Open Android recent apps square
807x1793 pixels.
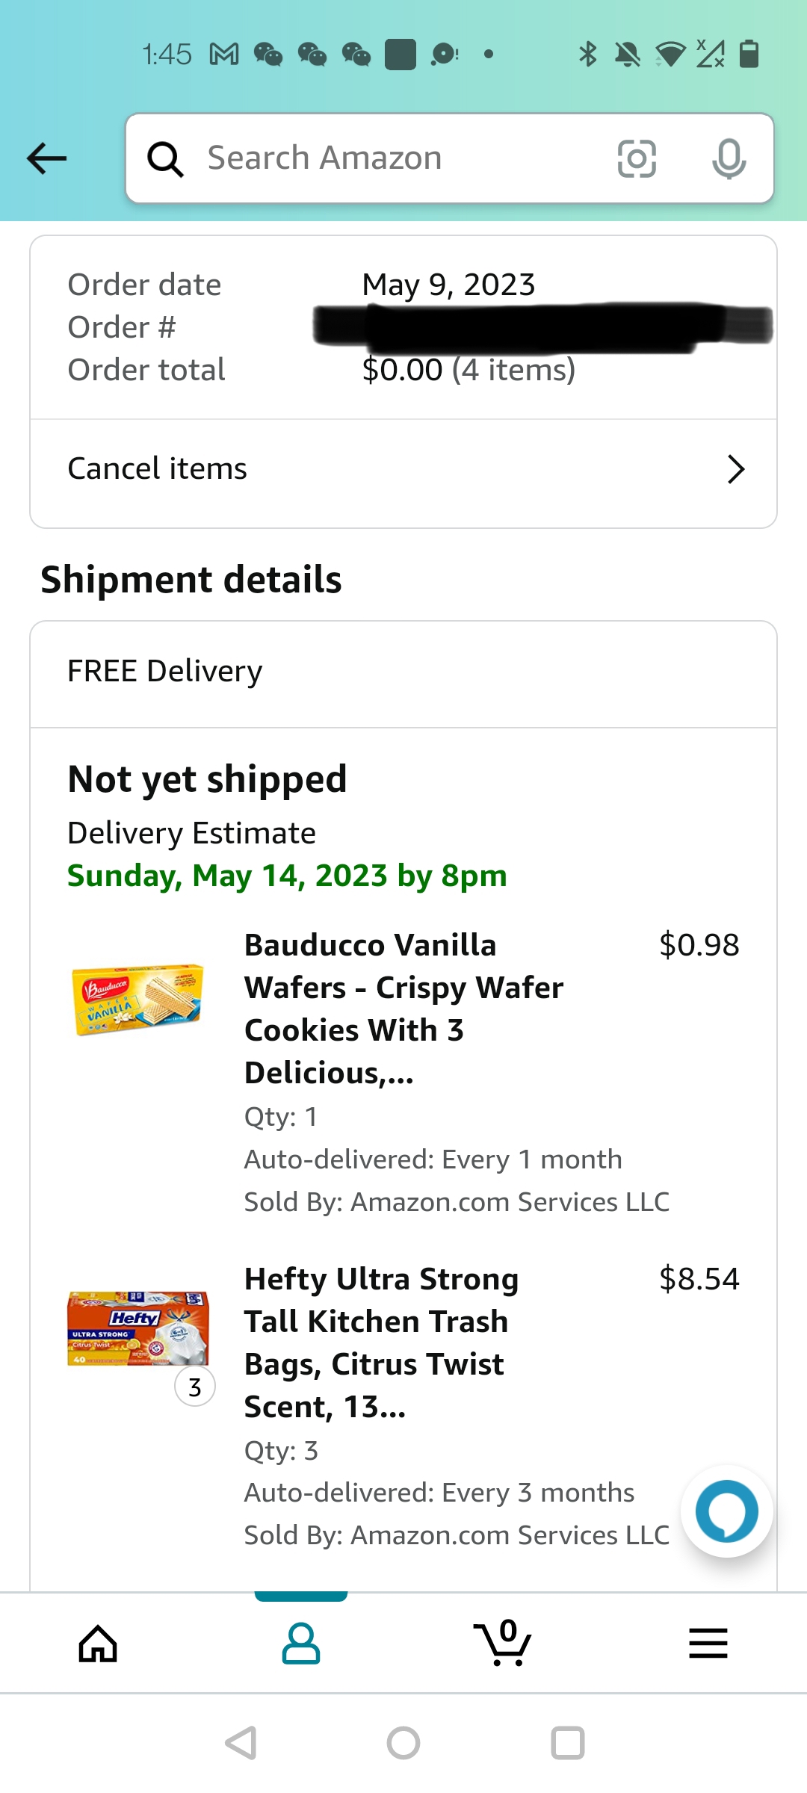pos(567,1743)
